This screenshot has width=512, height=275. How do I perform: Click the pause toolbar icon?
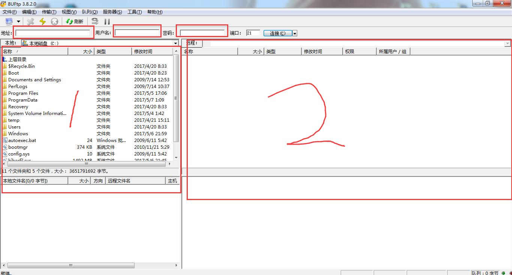(107, 22)
